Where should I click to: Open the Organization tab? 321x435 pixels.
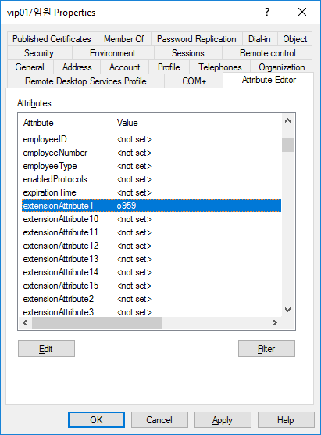[x=281, y=67]
